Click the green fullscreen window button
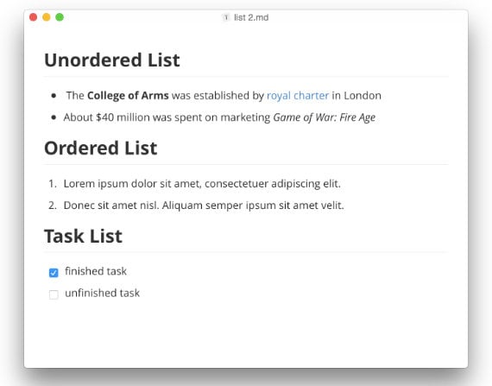Image resolution: width=492 pixels, height=386 pixels. point(60,17)
